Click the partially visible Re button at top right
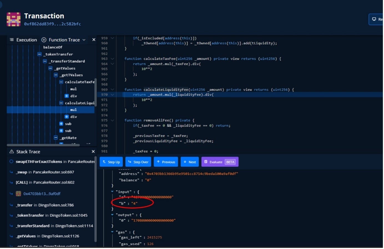 [x=376, y=19]
